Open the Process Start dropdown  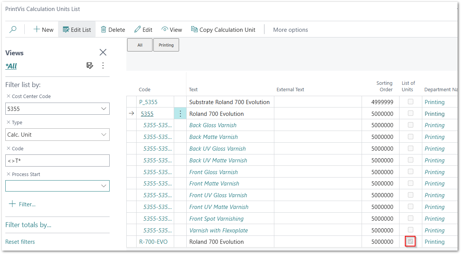click(x=104, y=186)
